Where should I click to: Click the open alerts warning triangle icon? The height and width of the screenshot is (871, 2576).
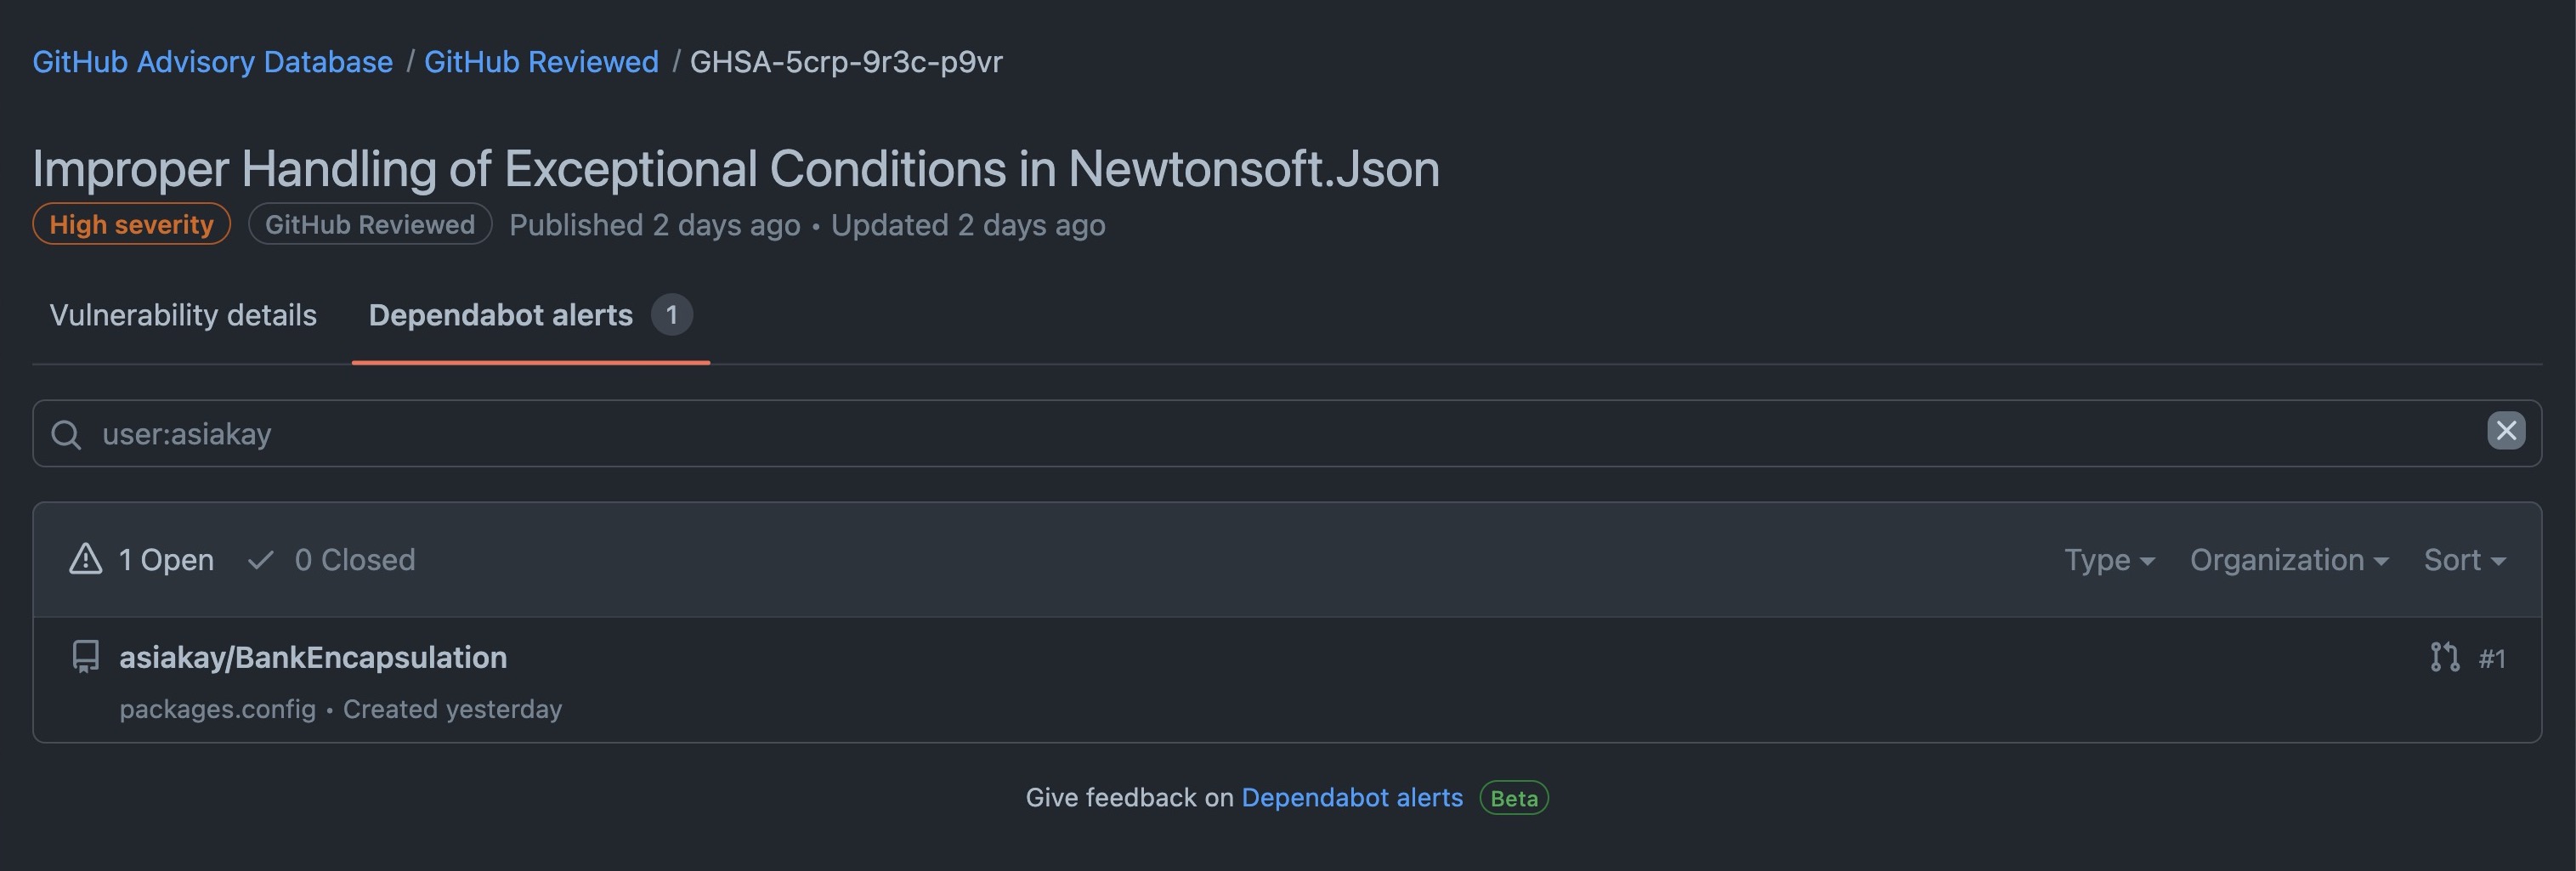point(86,559)
